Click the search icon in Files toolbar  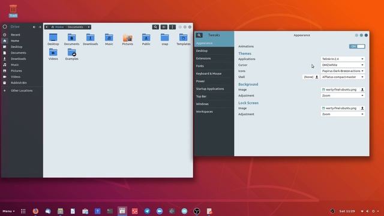[x=155, y=27]
